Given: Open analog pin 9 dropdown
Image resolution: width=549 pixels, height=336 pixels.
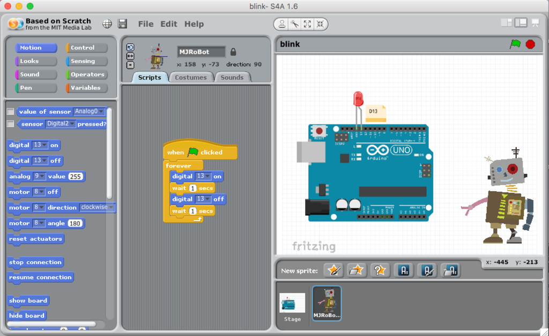Looking at the screenshot, I should click(x=39, y=176).
